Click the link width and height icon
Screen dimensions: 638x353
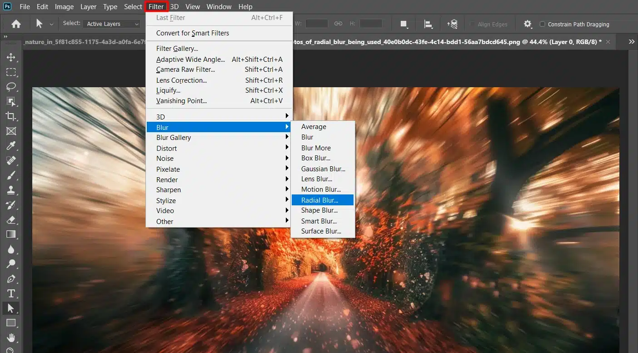(338, 24)
